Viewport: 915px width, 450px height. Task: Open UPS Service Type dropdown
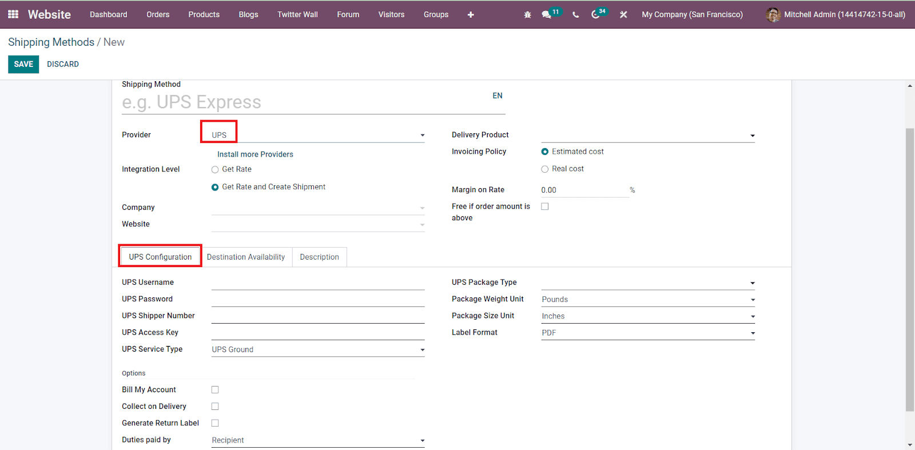tap(318, 349)
